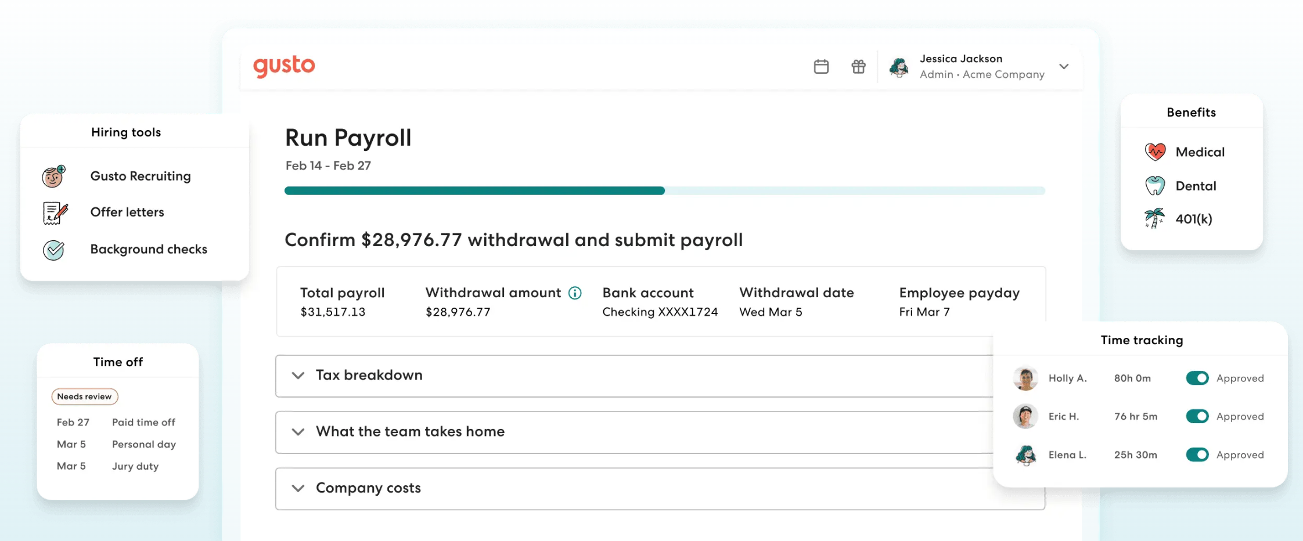Click the Needs review badge
Screen dimensions: 1303x541
pos(84,396)
